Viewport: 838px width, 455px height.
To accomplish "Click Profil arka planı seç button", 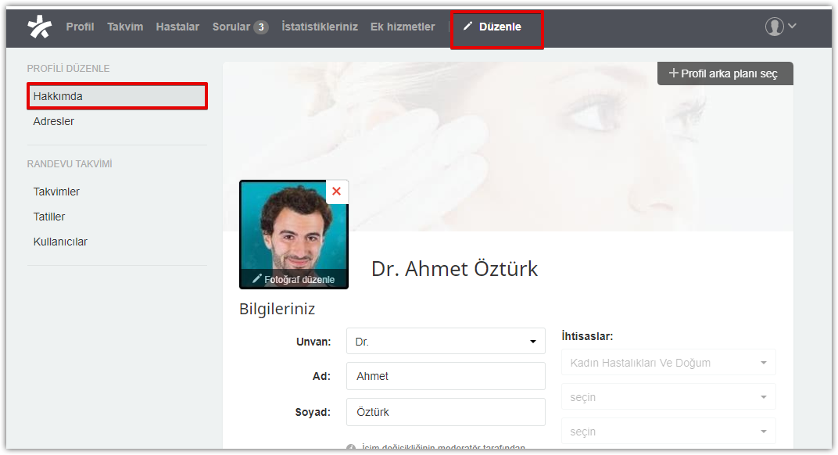I will pos(725,73).
